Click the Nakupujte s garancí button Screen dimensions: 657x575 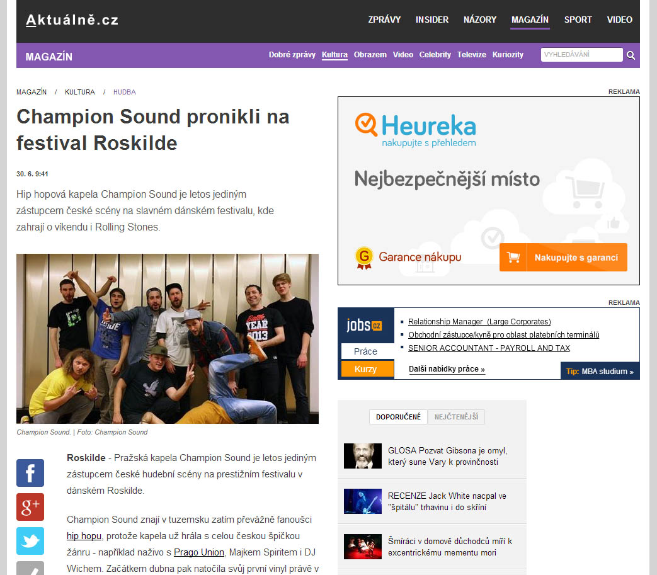[563, 257]
